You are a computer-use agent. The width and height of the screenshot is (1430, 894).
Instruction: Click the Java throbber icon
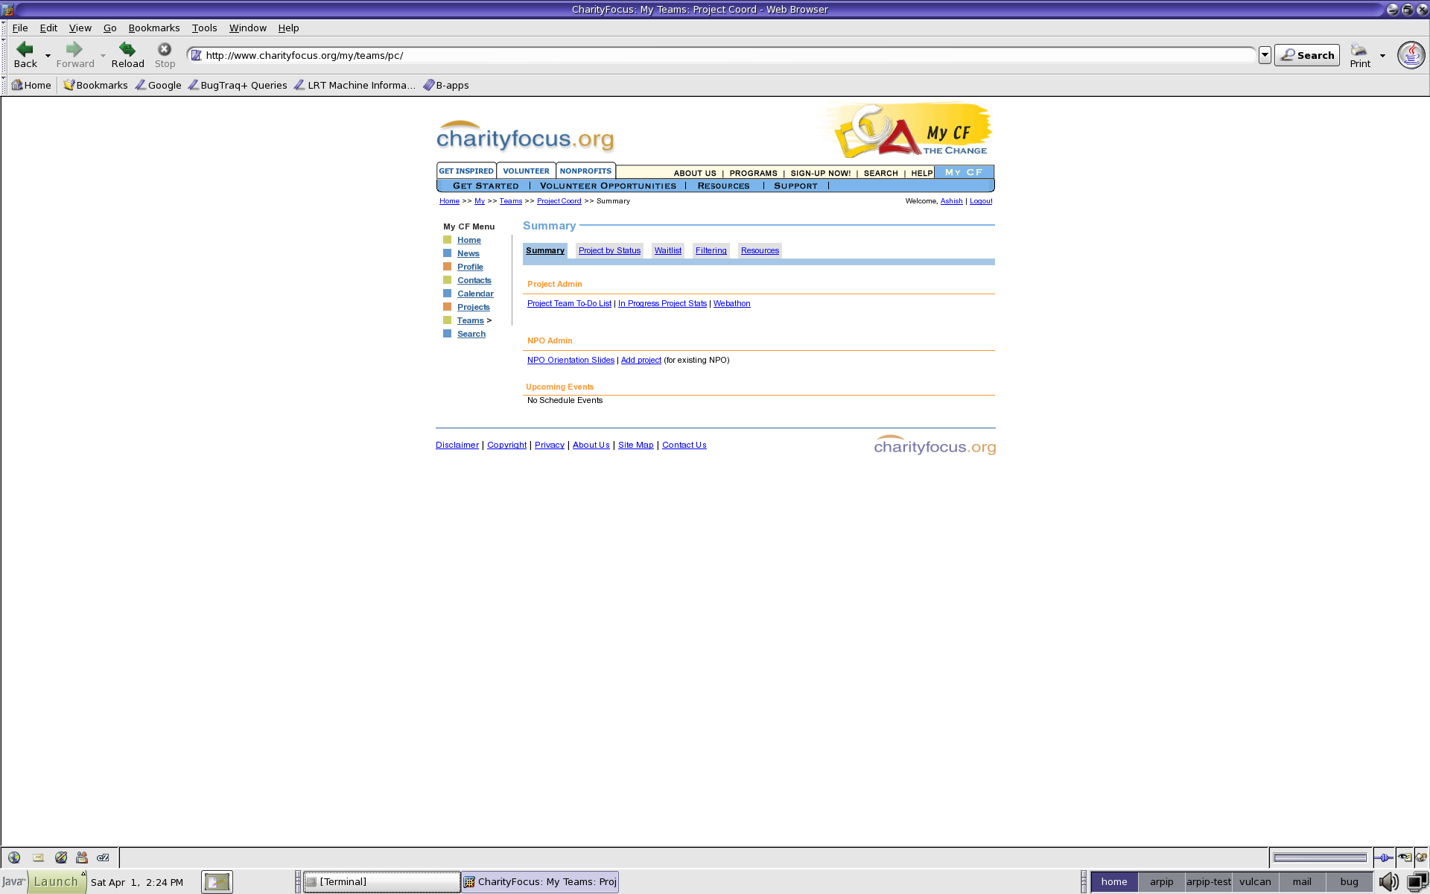tap(1411, 55)
